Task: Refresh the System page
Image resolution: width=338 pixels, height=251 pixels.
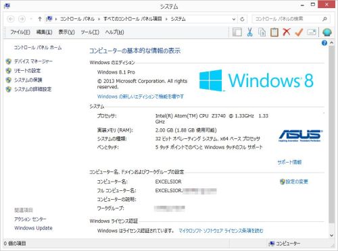Action: coord(242,19)
